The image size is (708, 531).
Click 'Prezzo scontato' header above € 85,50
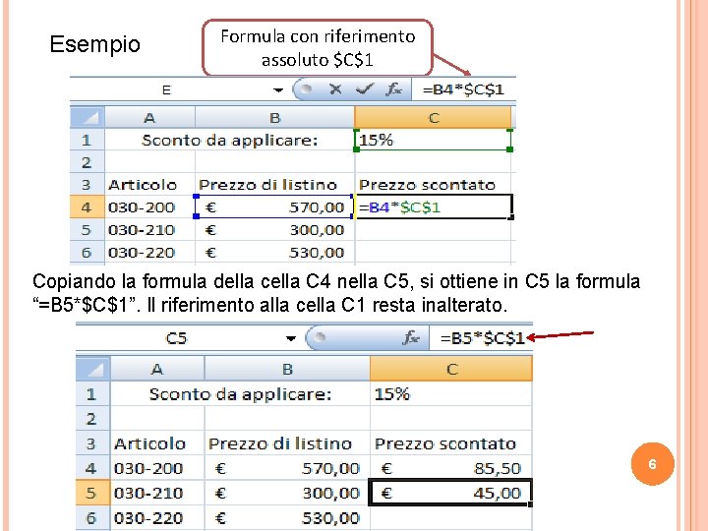click(x=445, y=443)
